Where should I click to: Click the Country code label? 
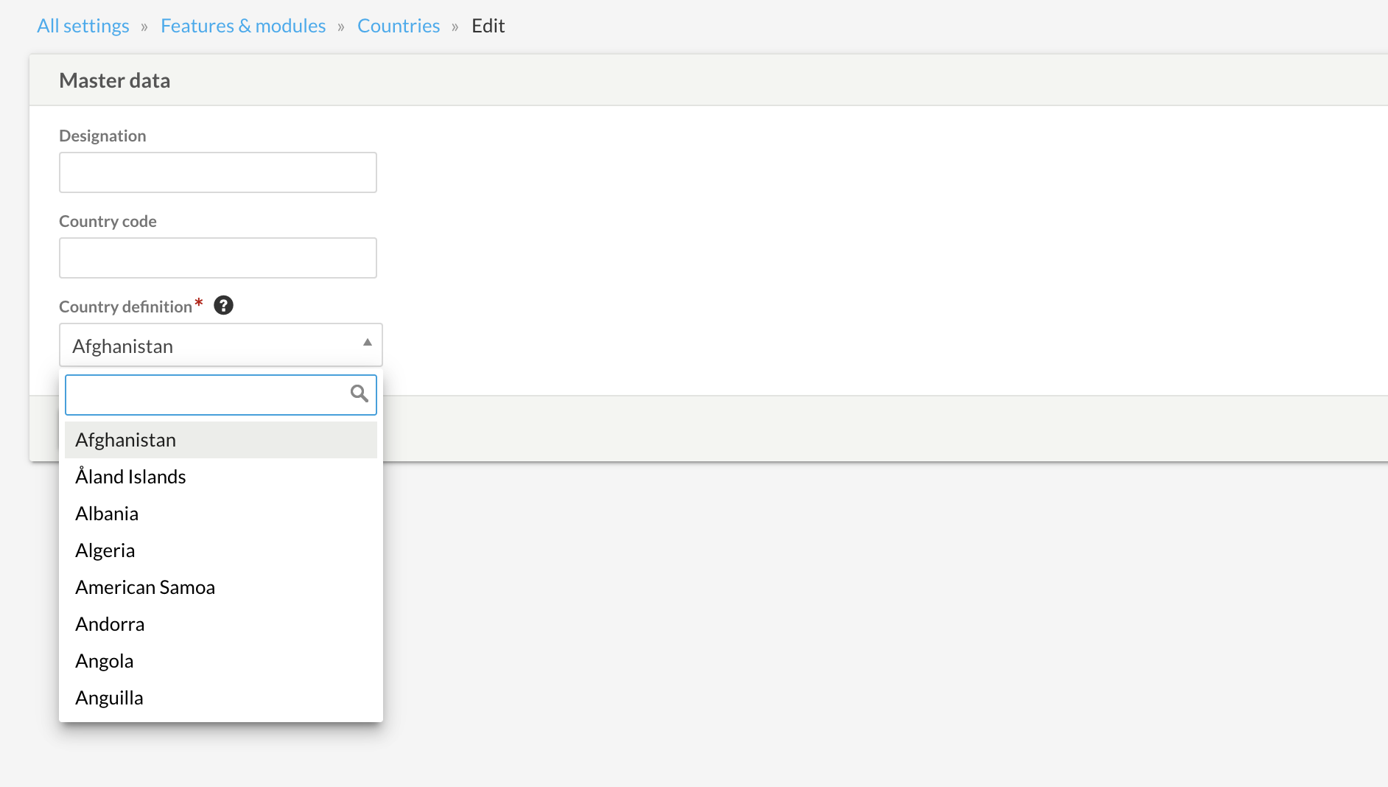(108, 221)
